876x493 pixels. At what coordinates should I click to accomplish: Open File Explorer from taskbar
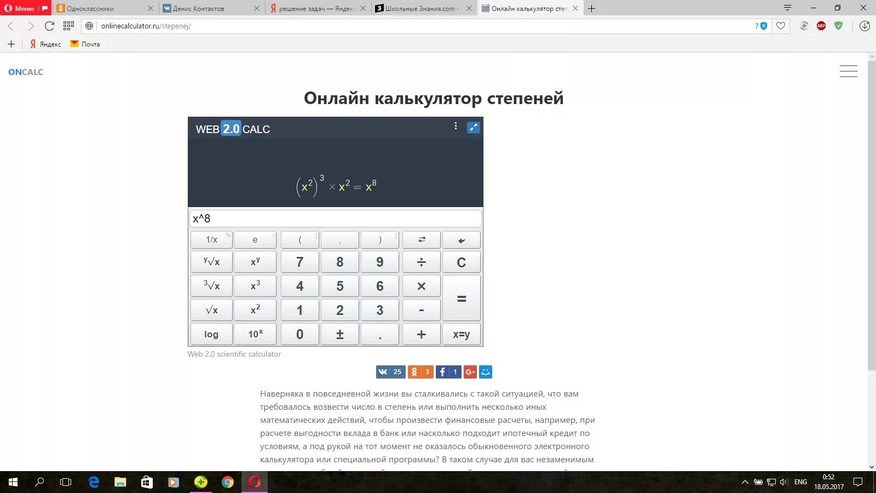click(120, 482)
